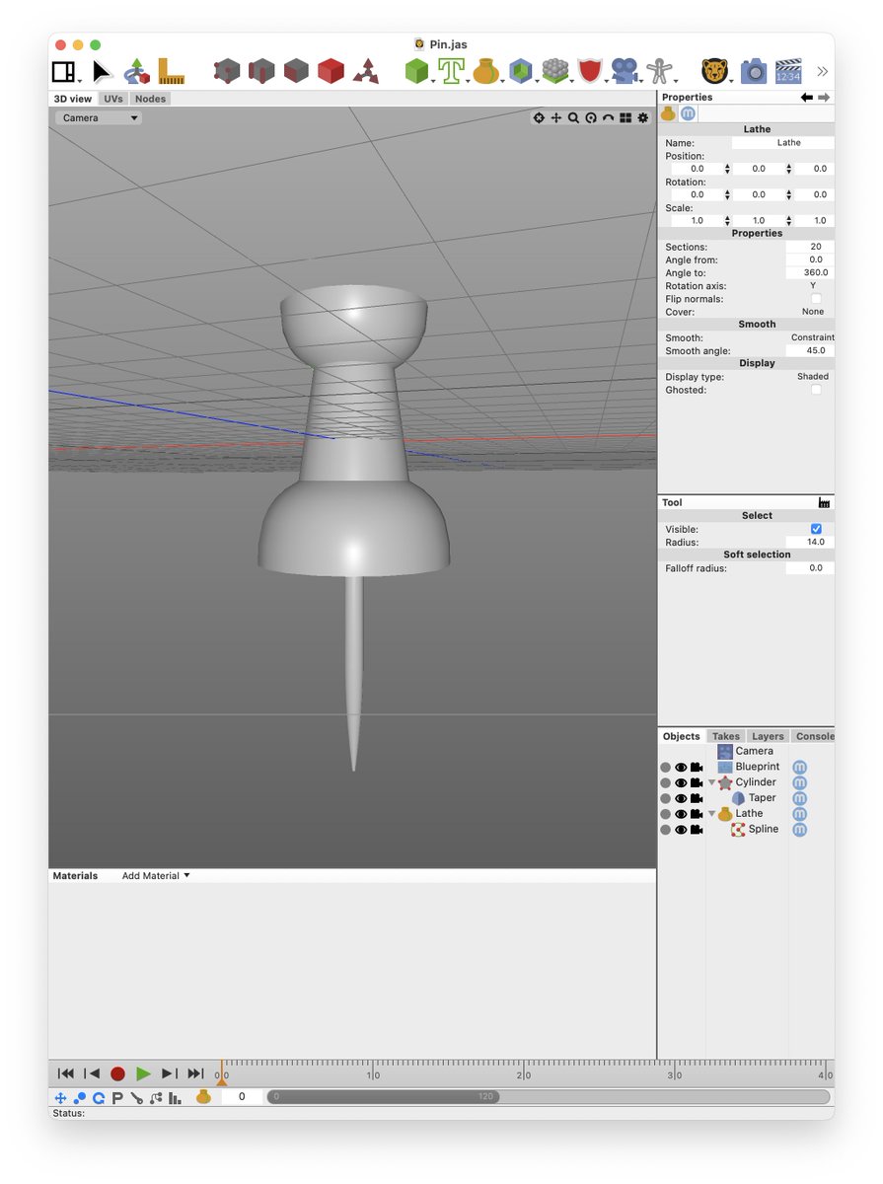Click the orange playhead marker on timeline

coord(221,1080)
